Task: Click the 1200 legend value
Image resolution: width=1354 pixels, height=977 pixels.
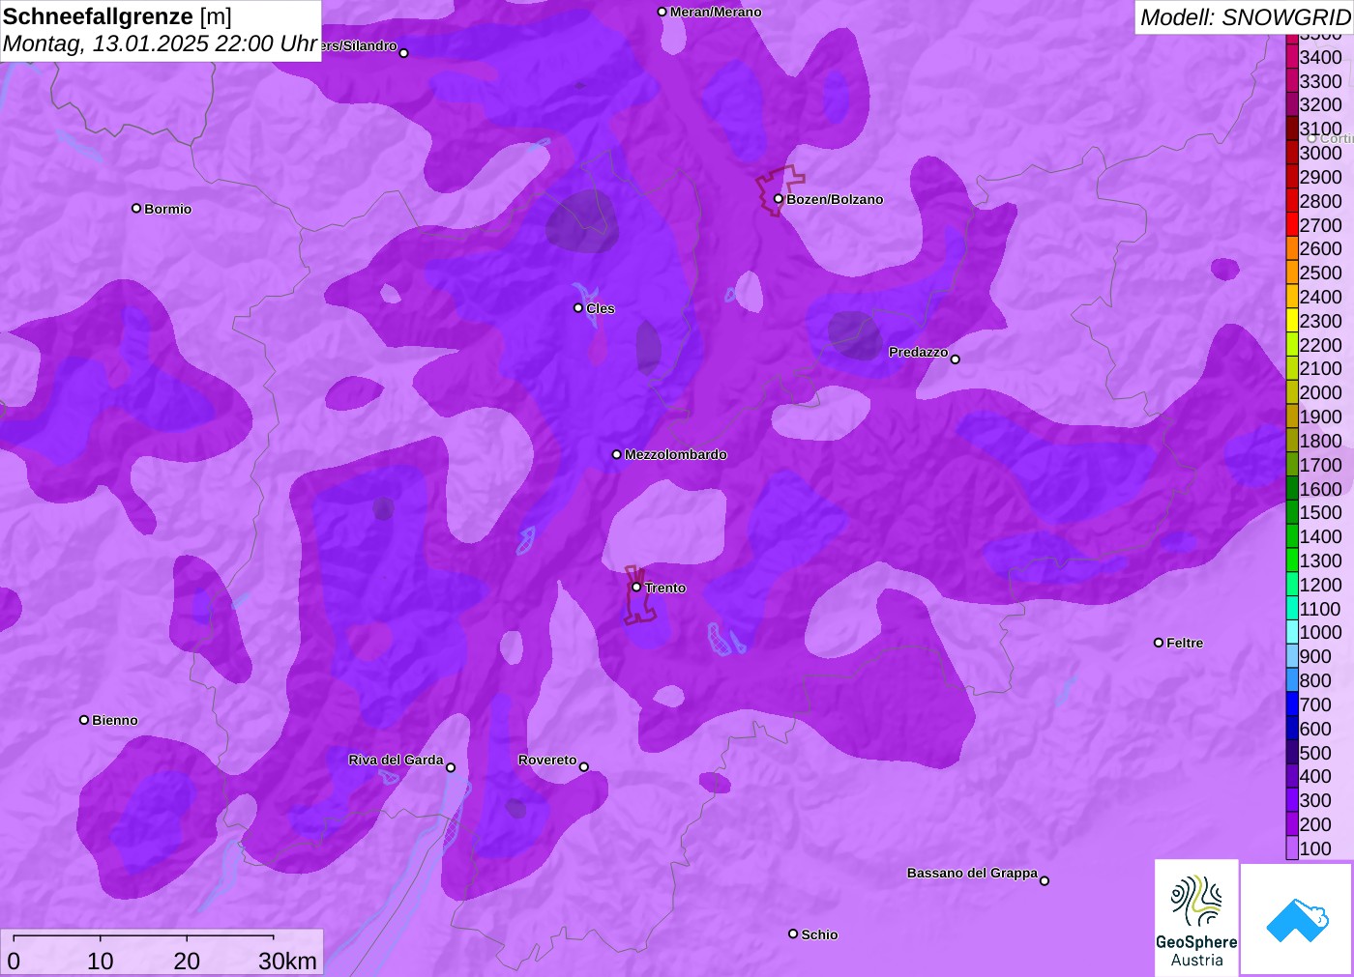Action: click(1321, 585)
